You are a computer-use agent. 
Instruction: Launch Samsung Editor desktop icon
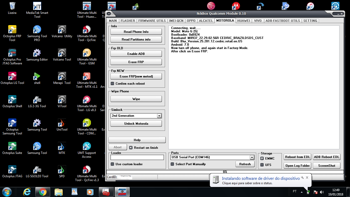coord(37,55)
